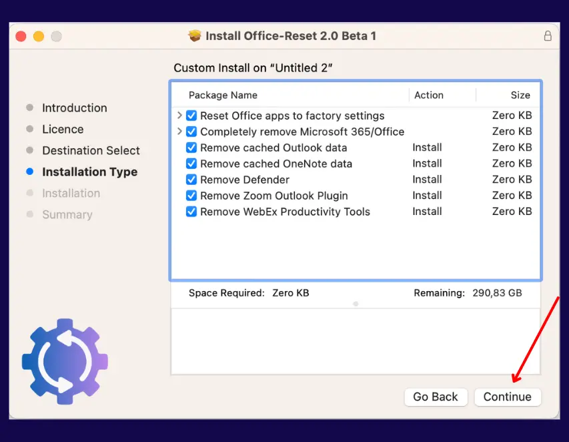Click the Space Required: Zero KB text
Viewport: 569px width, 442px height.
[x=249, y=292]
